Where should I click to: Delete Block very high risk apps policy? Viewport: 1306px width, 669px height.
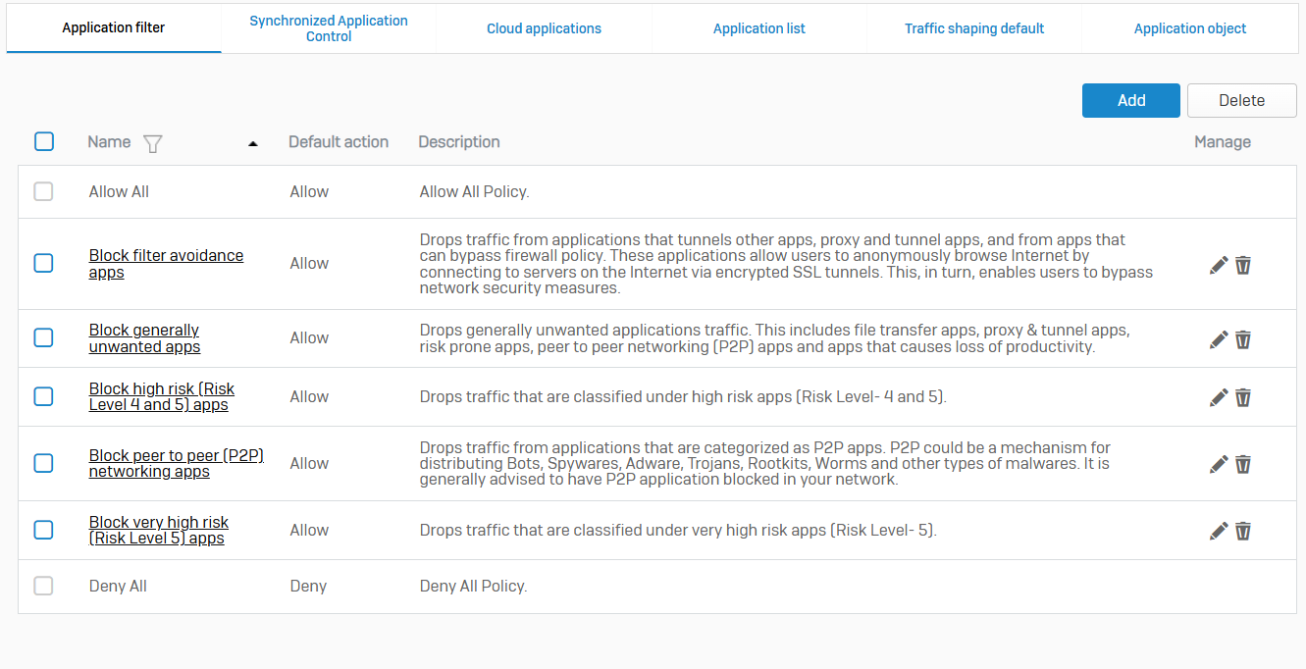coord(1243,531)
